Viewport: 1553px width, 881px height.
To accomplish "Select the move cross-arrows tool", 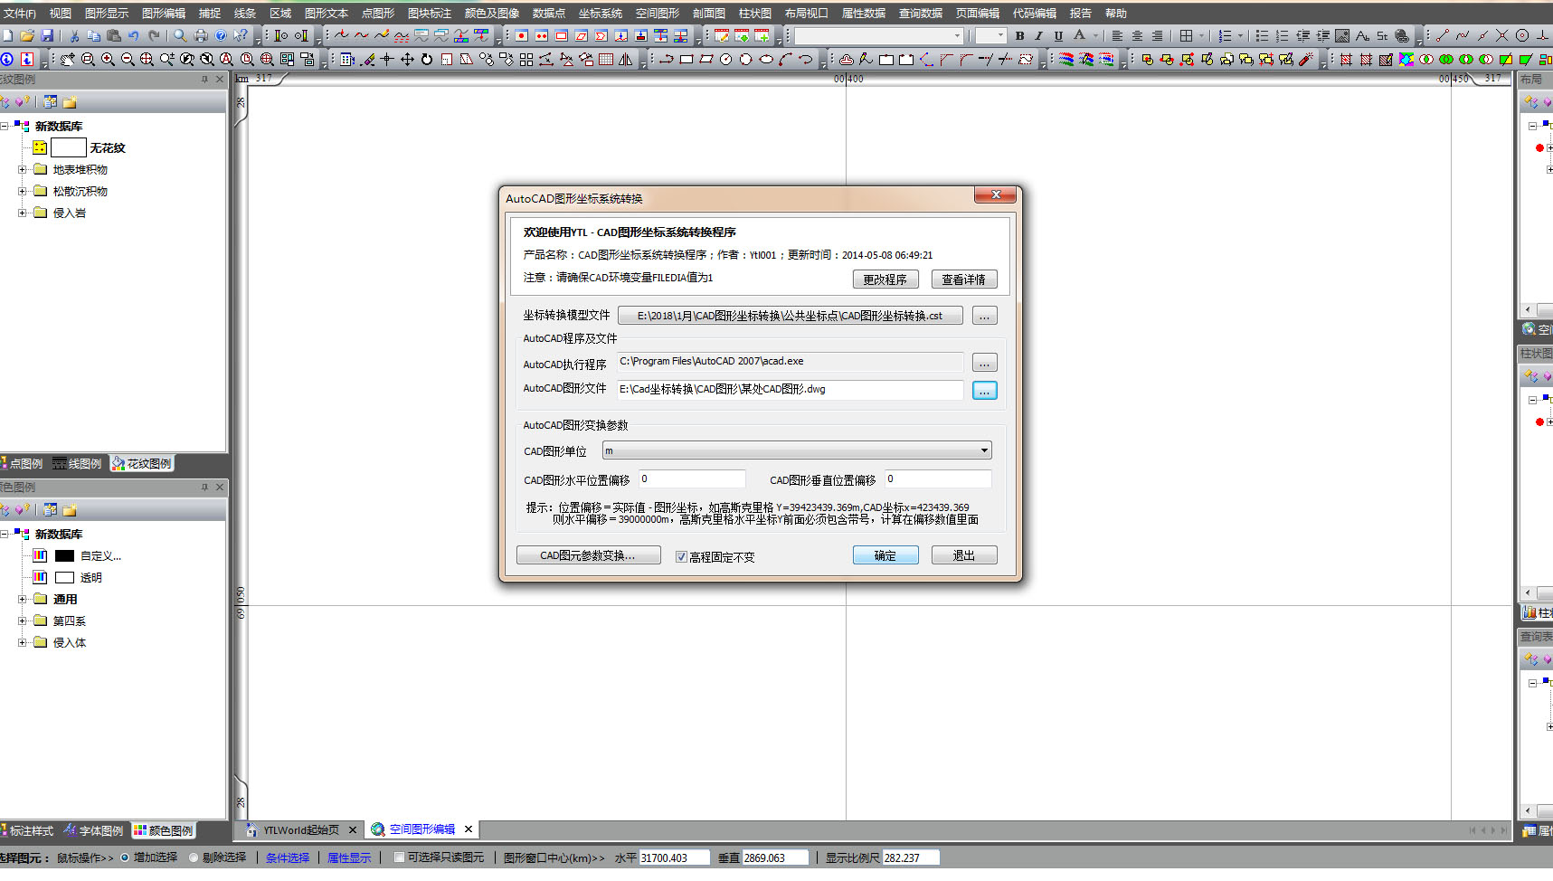I will (x=407, y=60).
